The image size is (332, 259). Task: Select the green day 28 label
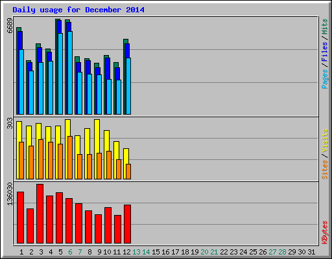(282, 252)
